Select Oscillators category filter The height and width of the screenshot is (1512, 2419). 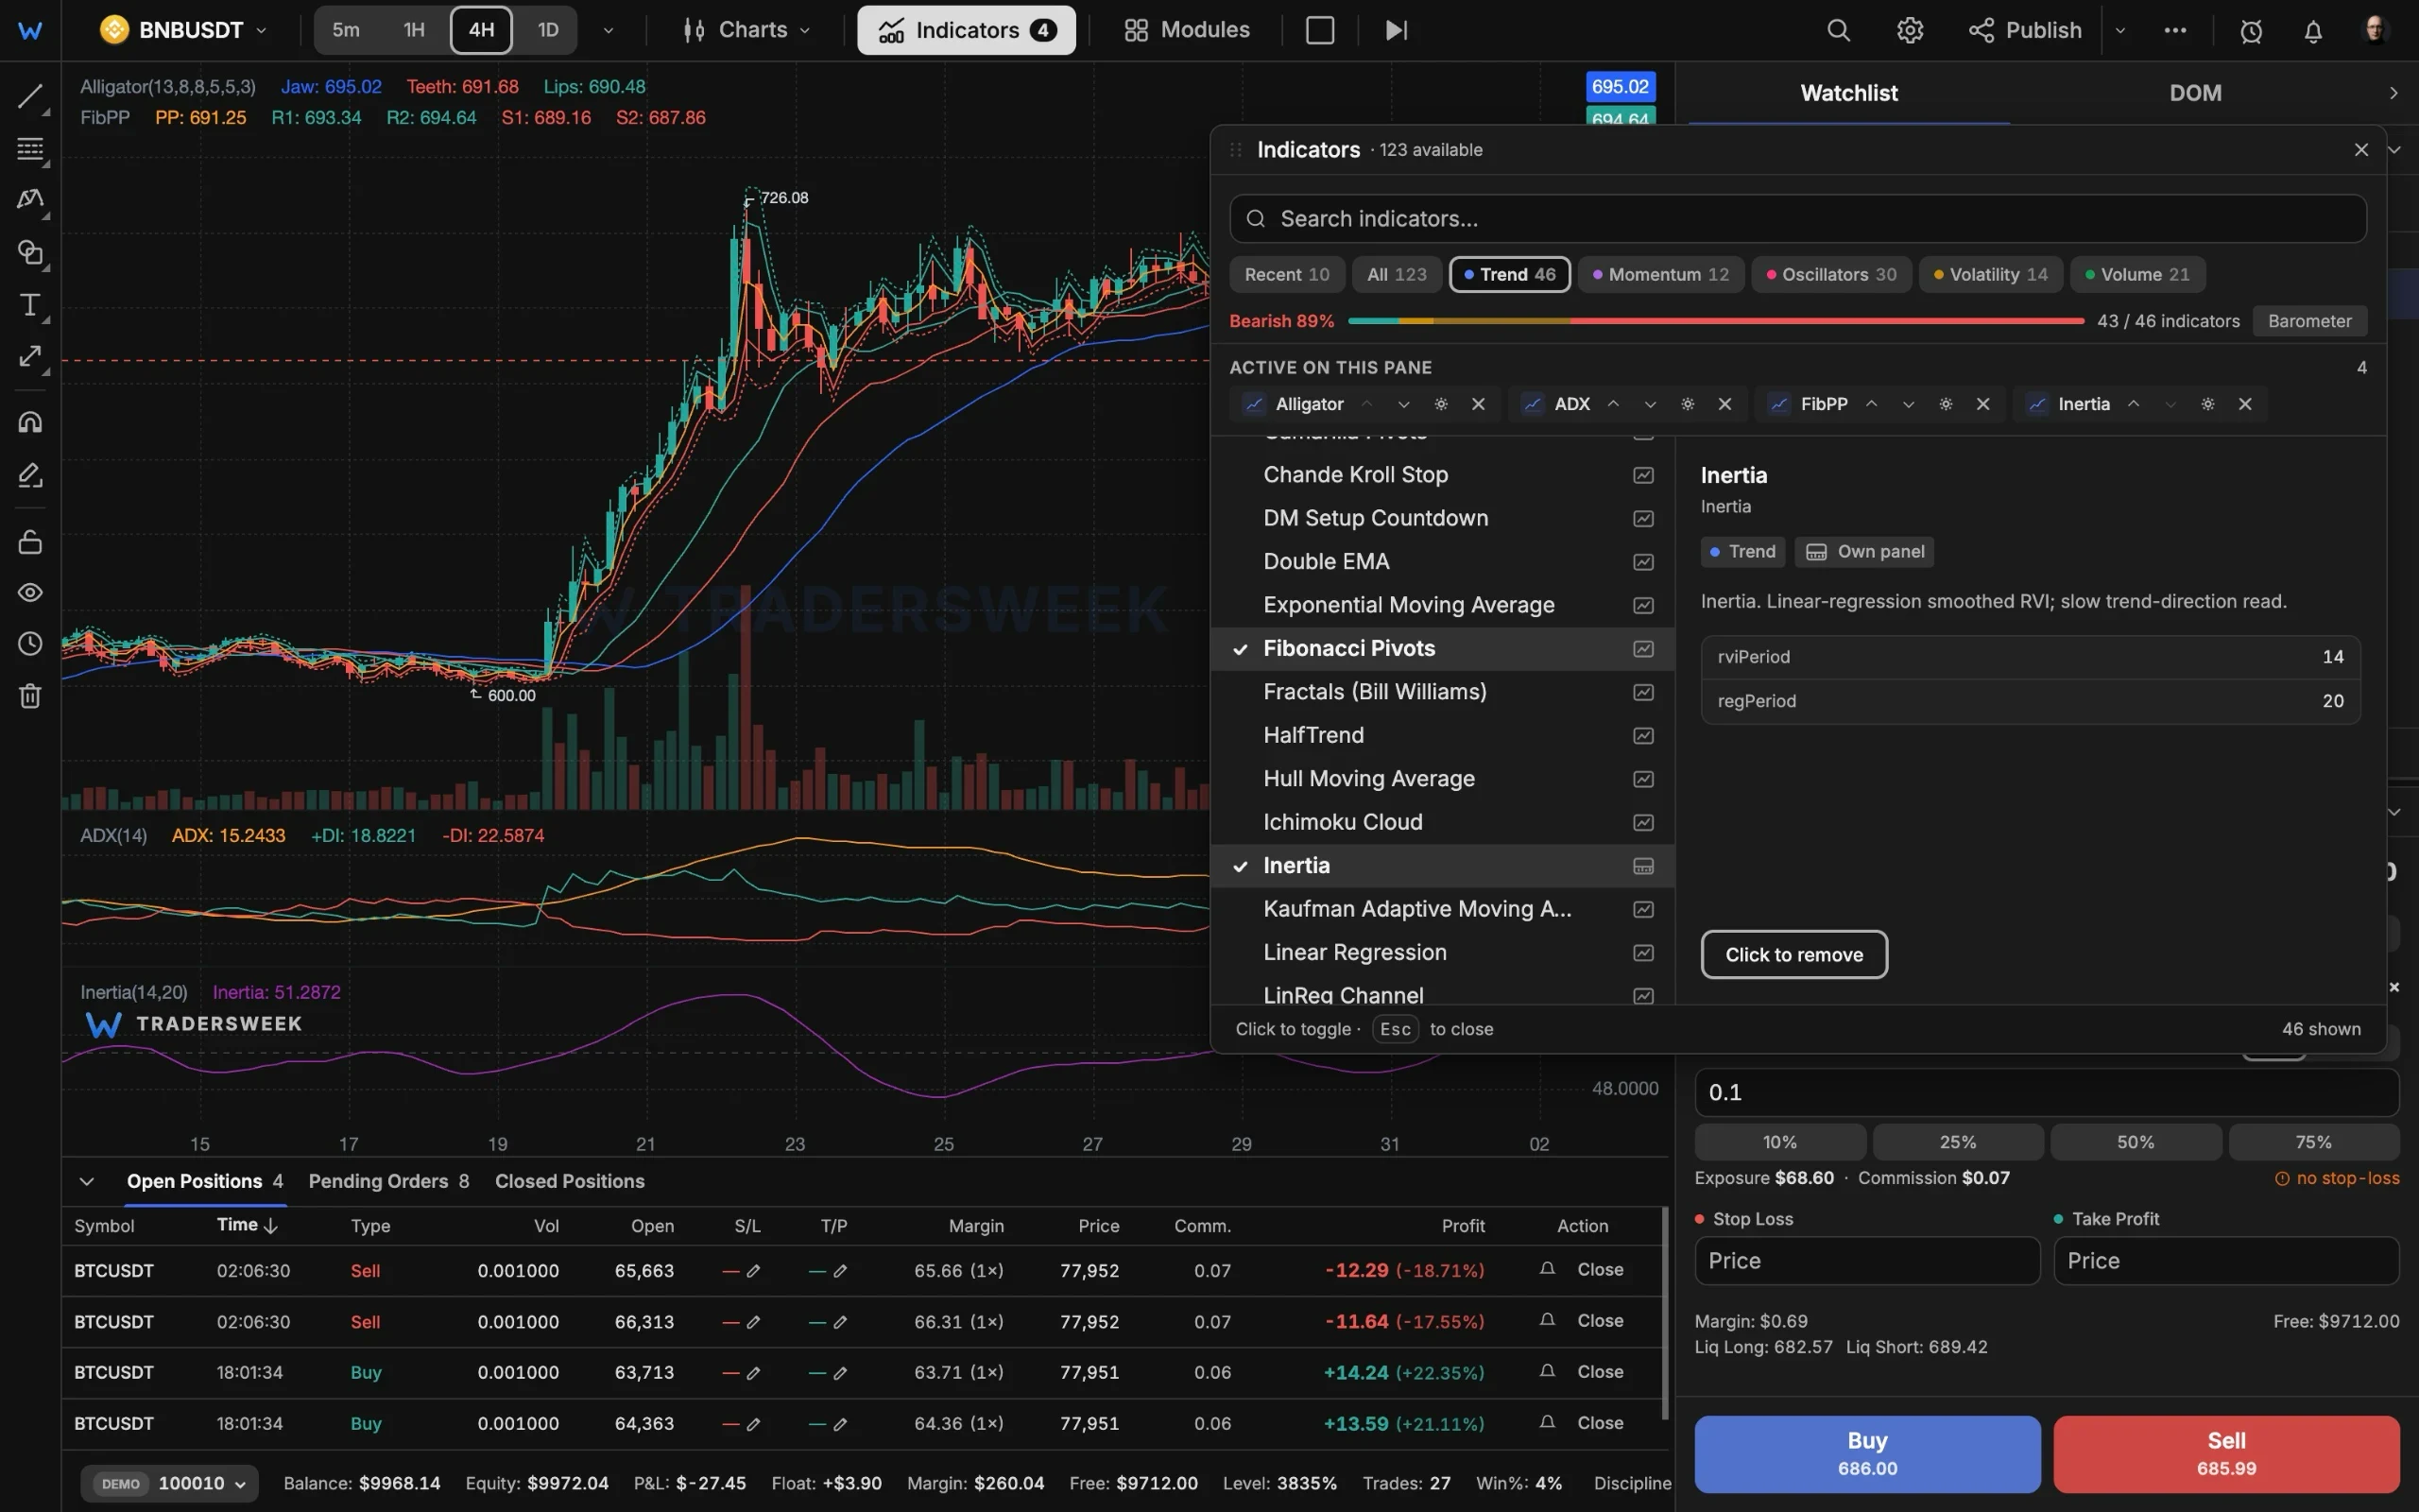[1830, 274]
